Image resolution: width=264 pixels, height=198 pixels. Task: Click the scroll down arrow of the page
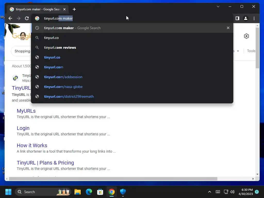point(257,174)
